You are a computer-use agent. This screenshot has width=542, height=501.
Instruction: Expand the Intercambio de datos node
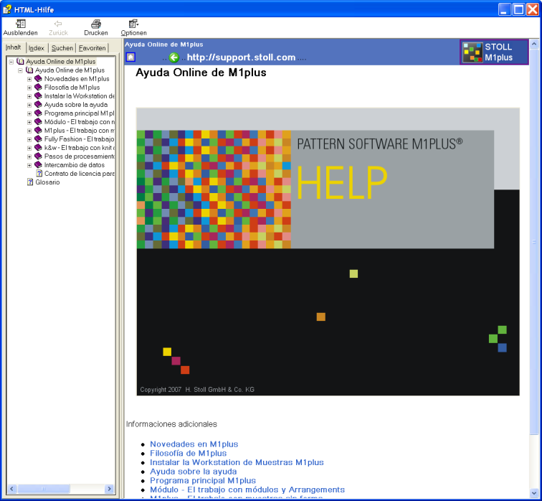coord(29,165)
